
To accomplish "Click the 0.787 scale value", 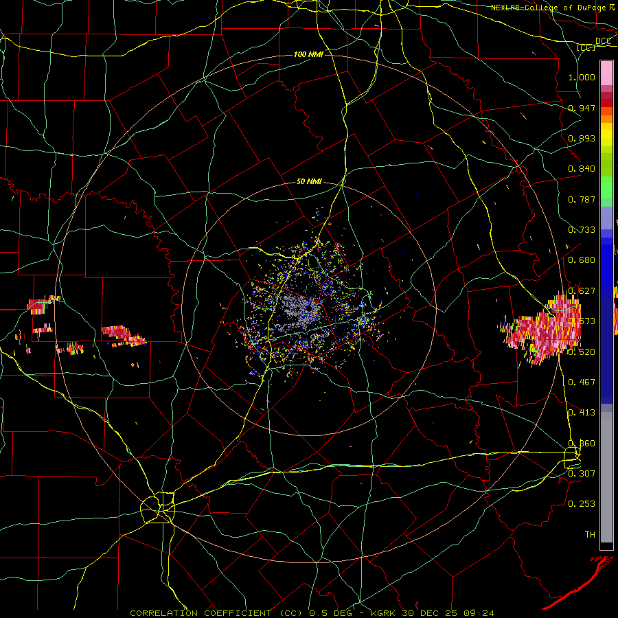I will pos(582,199).
